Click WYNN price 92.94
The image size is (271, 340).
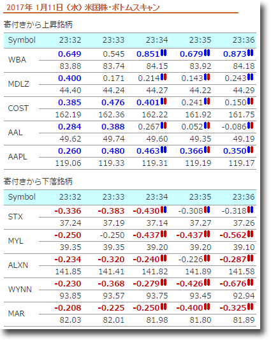244,296
